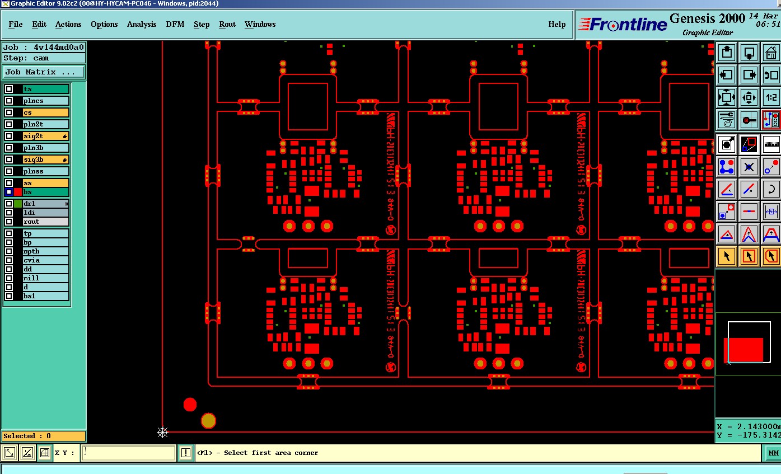
Task: Open the Rout menu
Action: click(227, 24)
